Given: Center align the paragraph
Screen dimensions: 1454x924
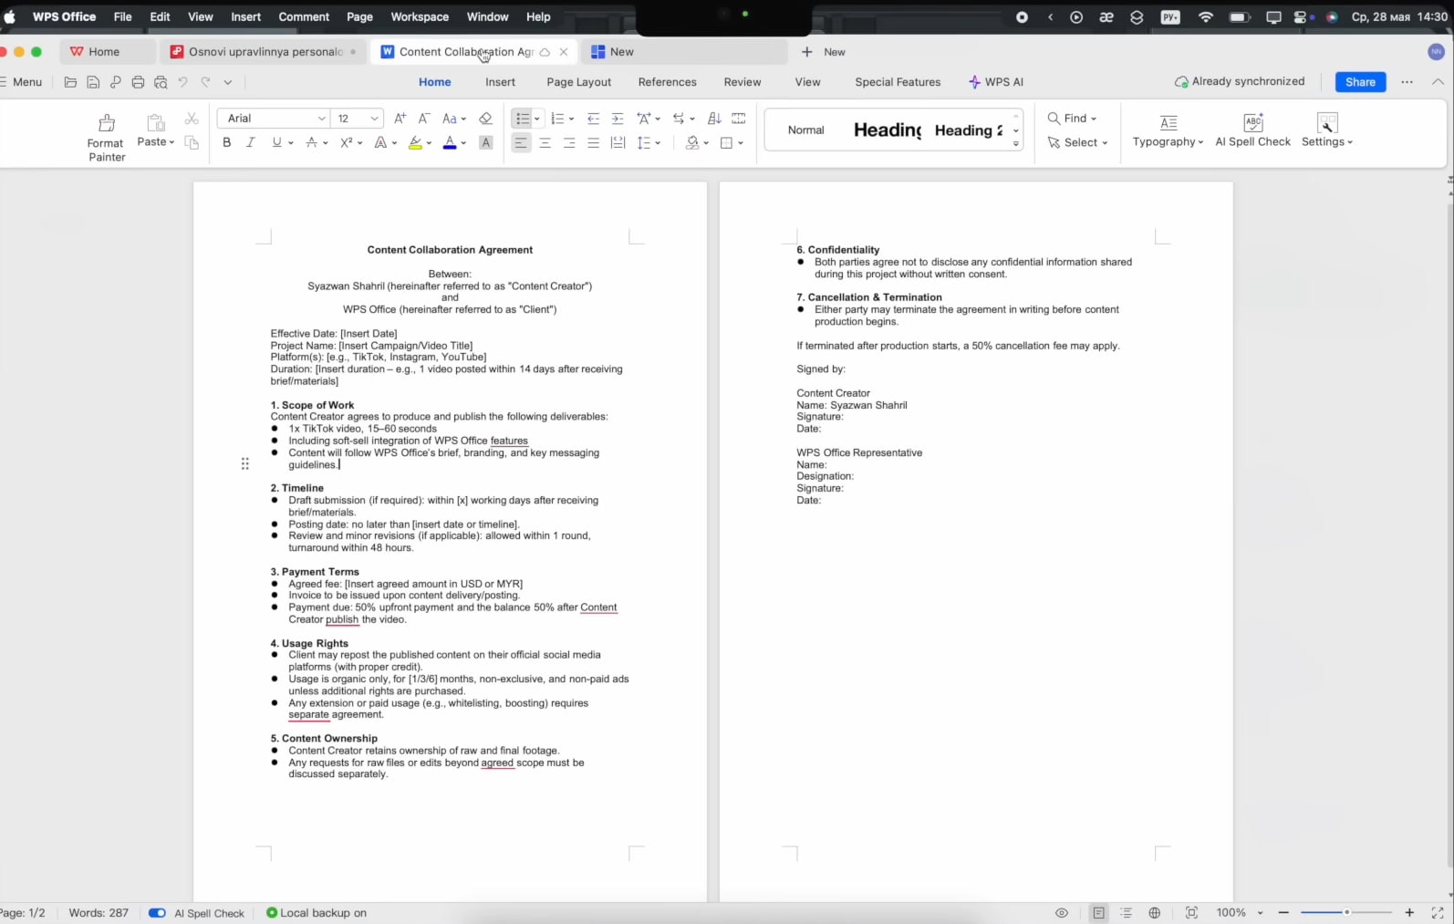Looking at the screenshot, I should (x=545, y=142).
